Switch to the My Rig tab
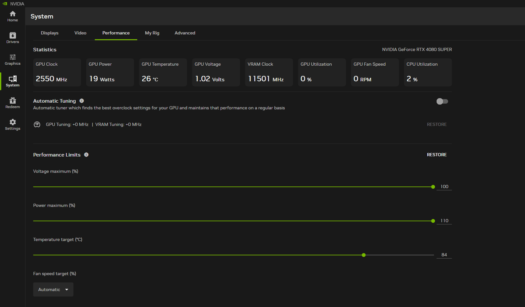525x307 pixels. [152, 33]
